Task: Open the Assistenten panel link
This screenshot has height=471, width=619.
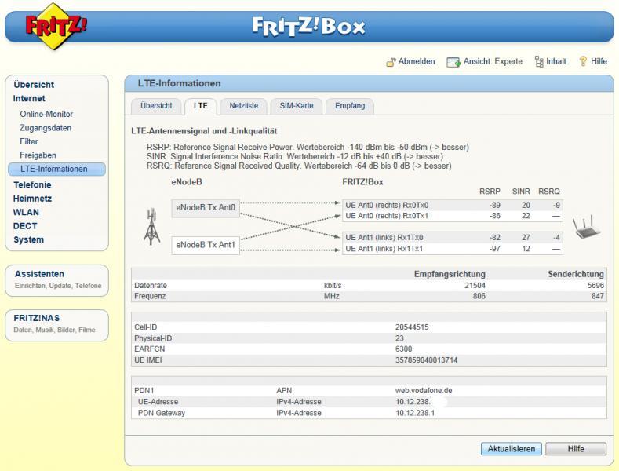Action: (x=39, y=274)
